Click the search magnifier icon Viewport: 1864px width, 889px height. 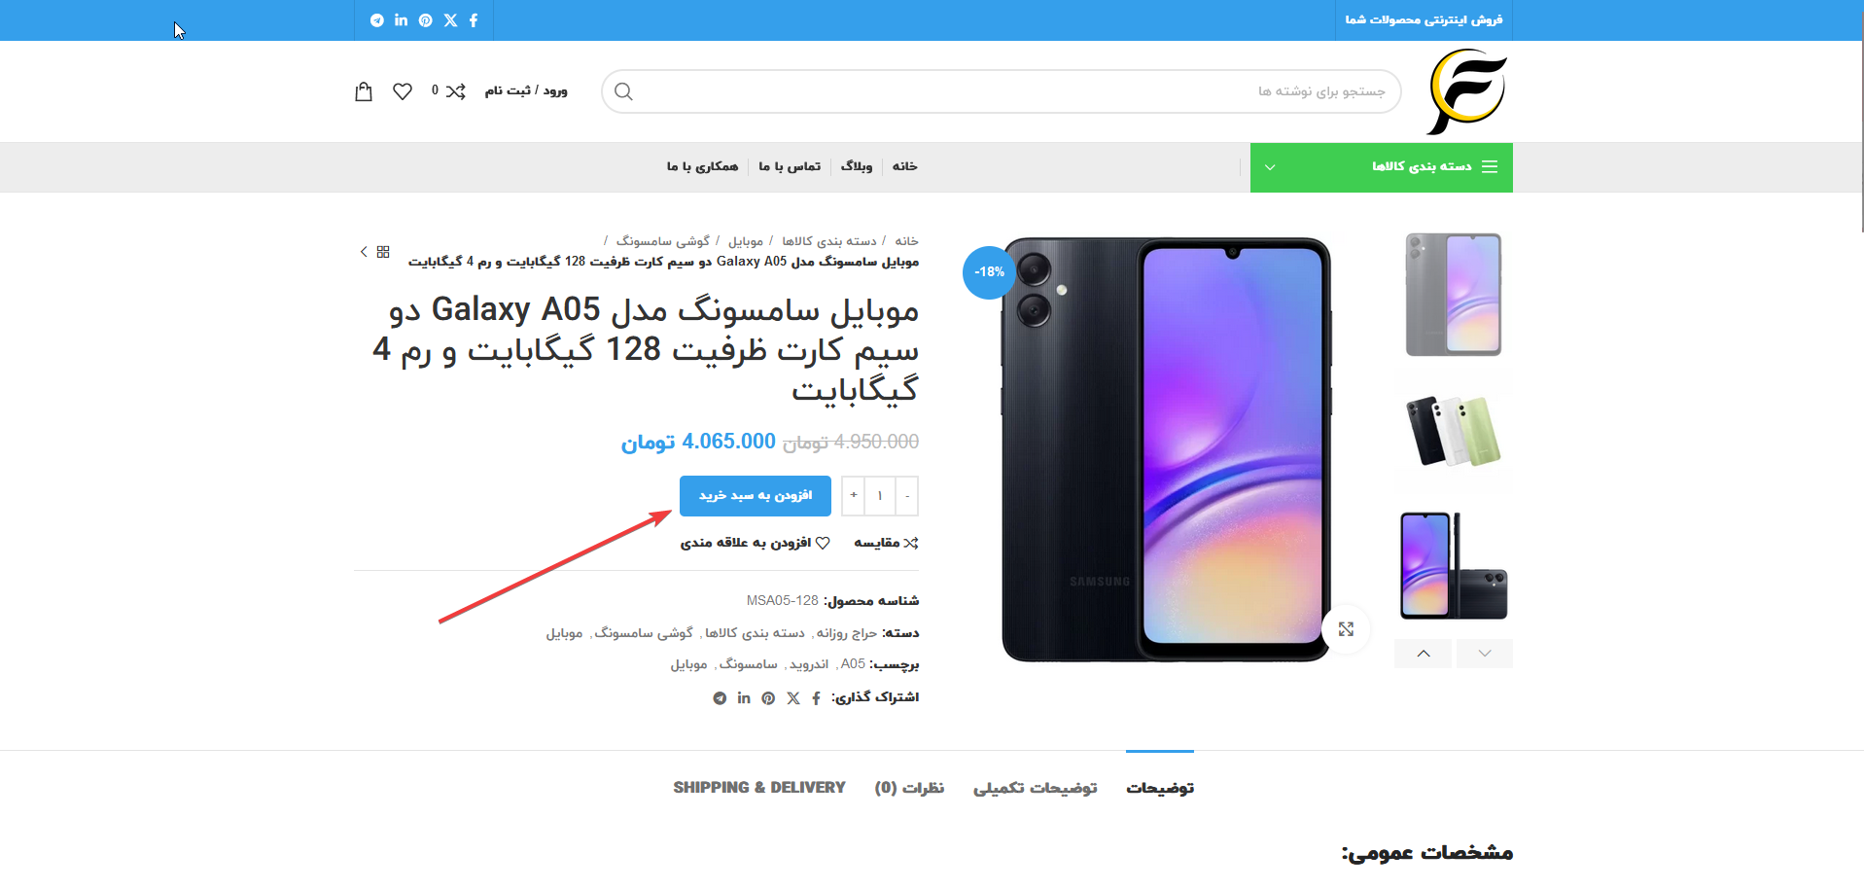click(624, 91)
